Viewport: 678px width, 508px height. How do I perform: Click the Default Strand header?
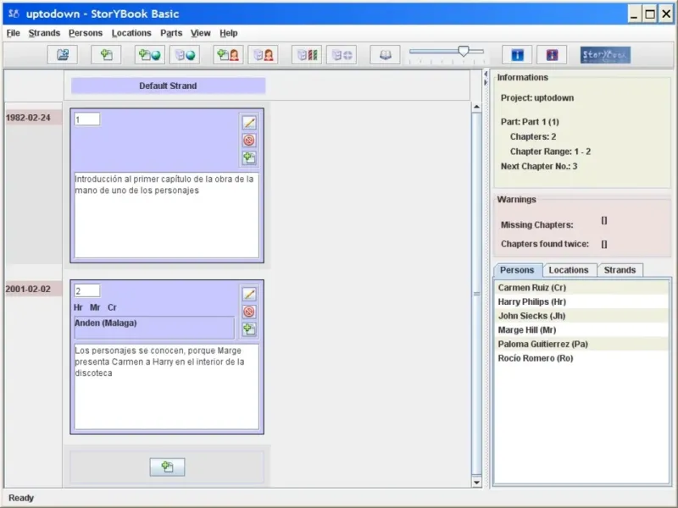(x=168, y=86)
